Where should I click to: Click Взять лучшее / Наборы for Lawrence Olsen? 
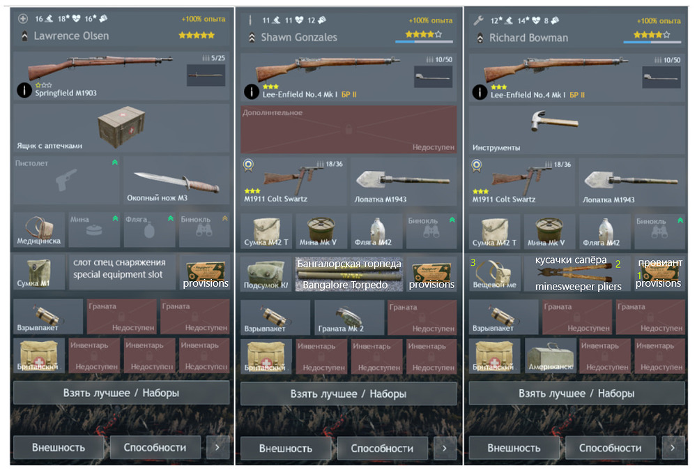click(121, 393)
